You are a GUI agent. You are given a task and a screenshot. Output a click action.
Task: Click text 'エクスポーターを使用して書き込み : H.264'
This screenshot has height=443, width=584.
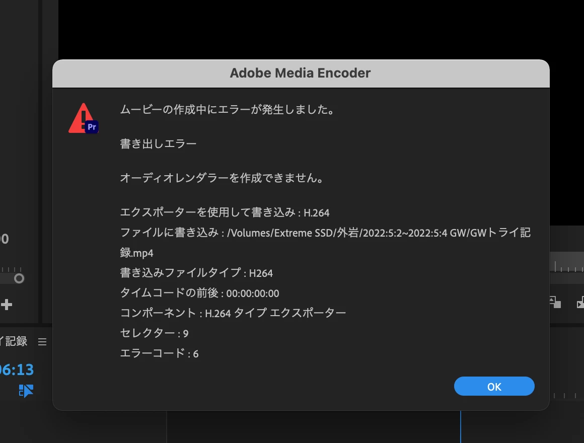(x=225, y=212)
